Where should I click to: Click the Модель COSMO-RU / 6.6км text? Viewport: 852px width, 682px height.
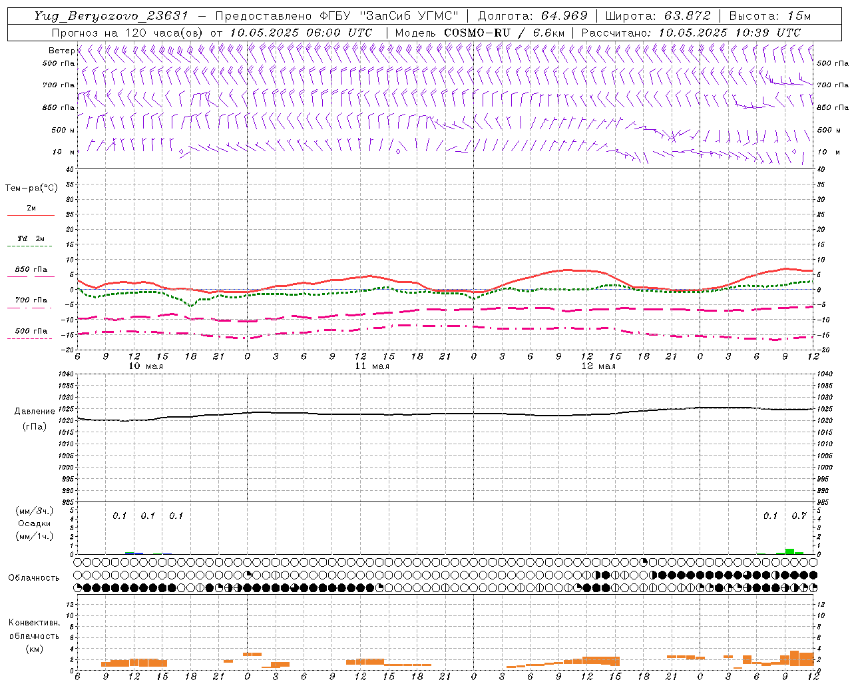click(x=480, y=33)
